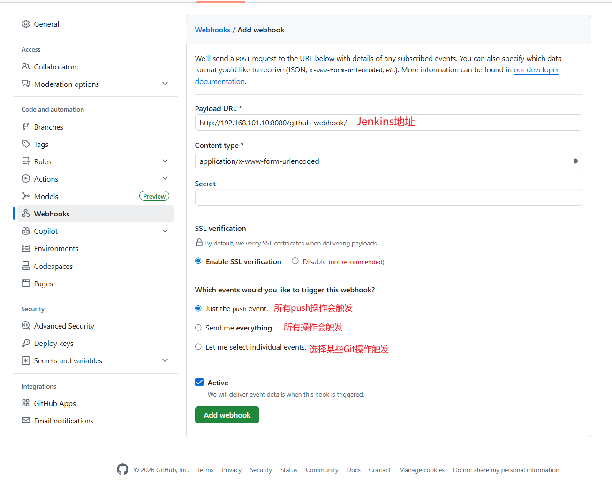Click the Moderation options comment icon
Viewport: 612px width, 483px height.
[26, 84]
